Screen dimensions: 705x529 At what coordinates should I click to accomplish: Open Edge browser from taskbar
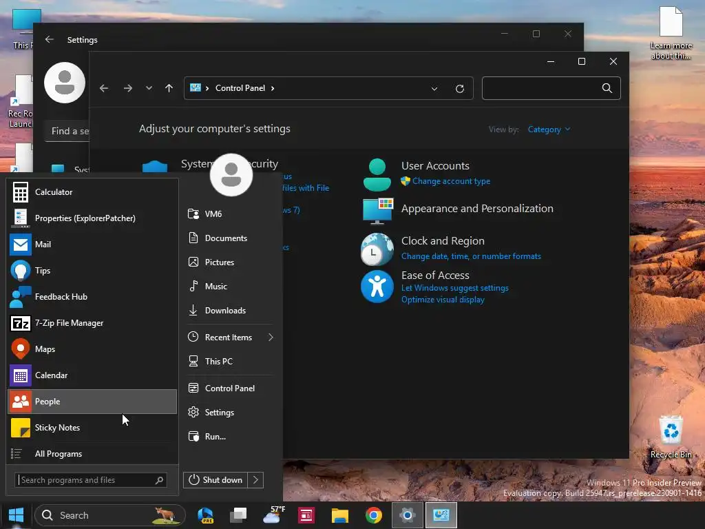[205, 515]
